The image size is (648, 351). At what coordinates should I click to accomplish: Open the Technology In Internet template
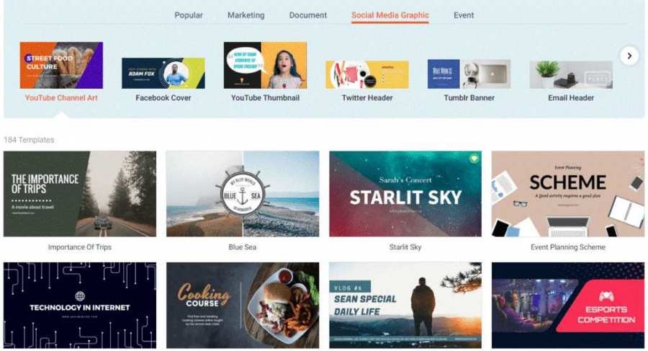[80, 306]
